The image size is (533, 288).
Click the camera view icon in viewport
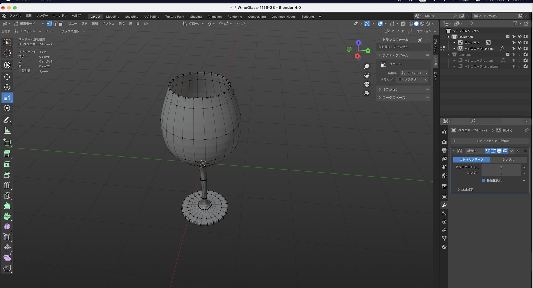tap(367, 84)
